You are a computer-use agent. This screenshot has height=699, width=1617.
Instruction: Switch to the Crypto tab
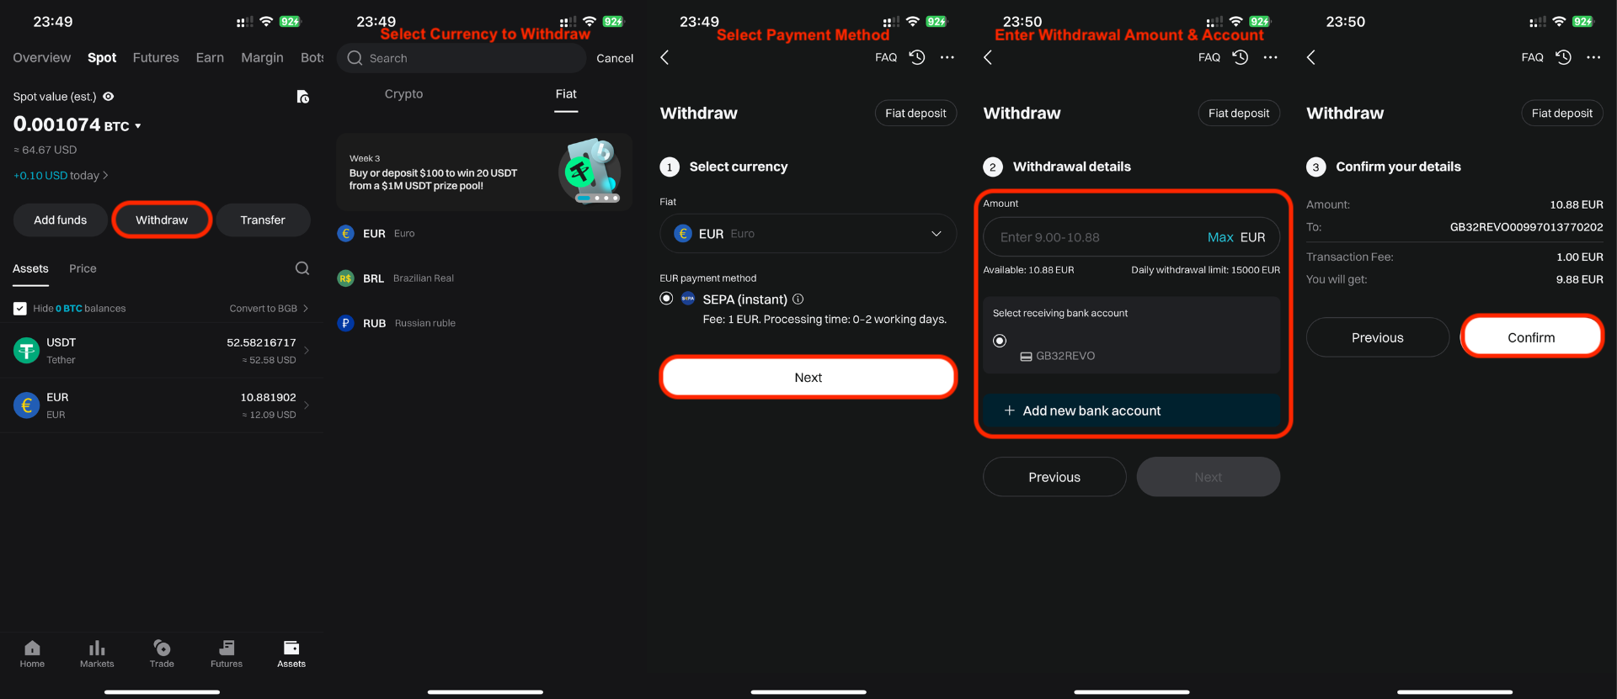tap(403, 94)
